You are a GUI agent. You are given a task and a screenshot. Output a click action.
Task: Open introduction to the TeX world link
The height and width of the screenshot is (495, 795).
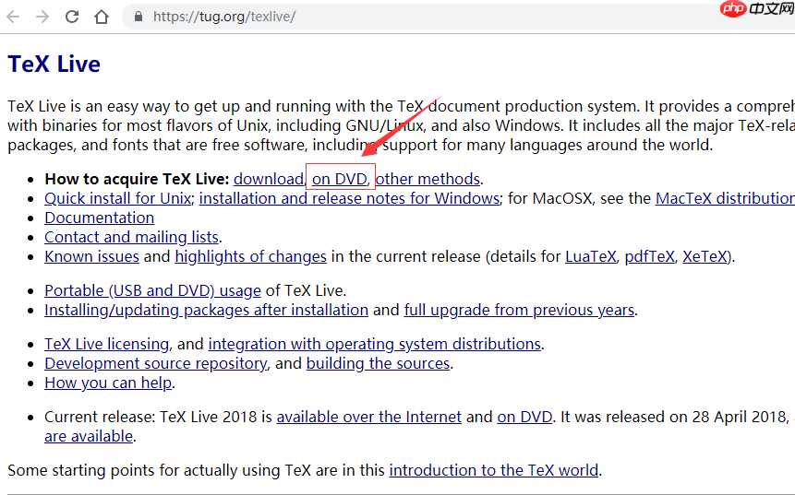point(493,471)
